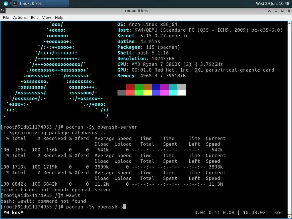Click the white color block
The width and height of the screenshot is (292, 219).
(182, 93)
